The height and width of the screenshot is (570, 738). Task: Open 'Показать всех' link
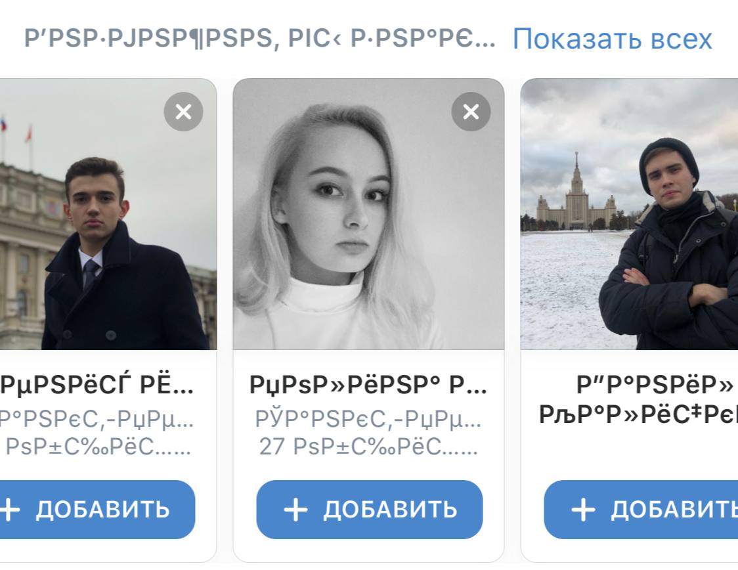coord(613,39)
